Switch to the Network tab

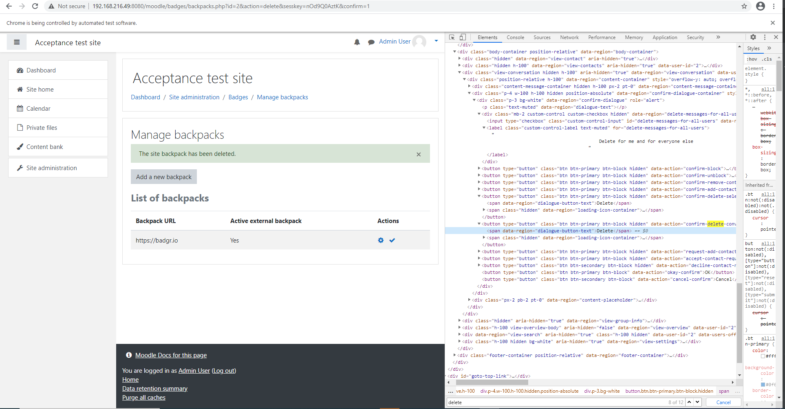pyautogui.click(x=569, y=37)
